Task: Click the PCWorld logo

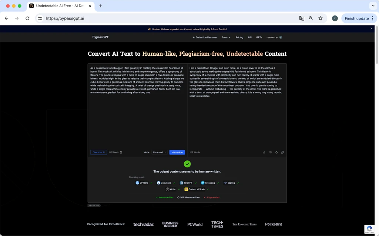Action: click(195, 225)
